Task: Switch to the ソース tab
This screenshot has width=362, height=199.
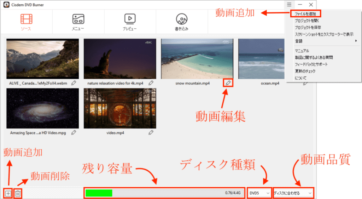Action: point(26,22)
